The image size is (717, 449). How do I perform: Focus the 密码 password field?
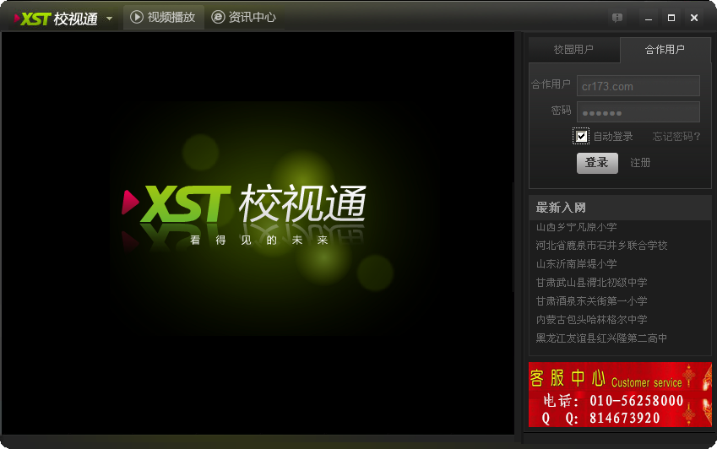pos(638,112)
